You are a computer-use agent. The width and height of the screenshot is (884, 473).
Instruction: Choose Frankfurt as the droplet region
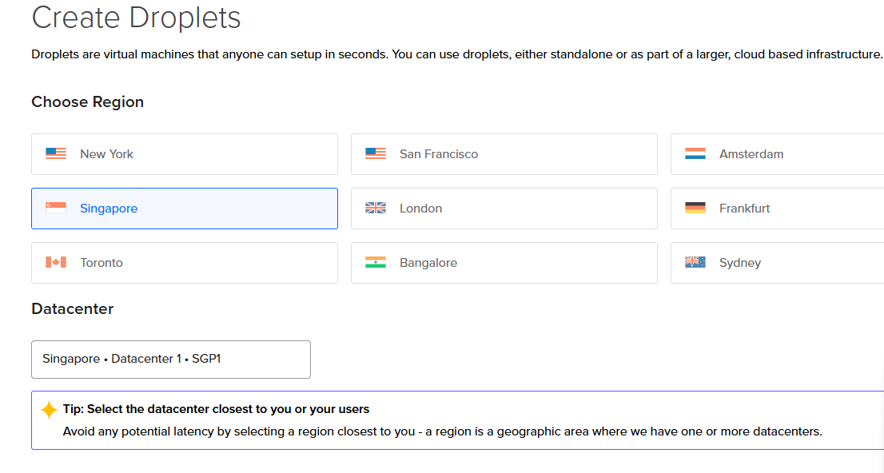pos(775,209)
